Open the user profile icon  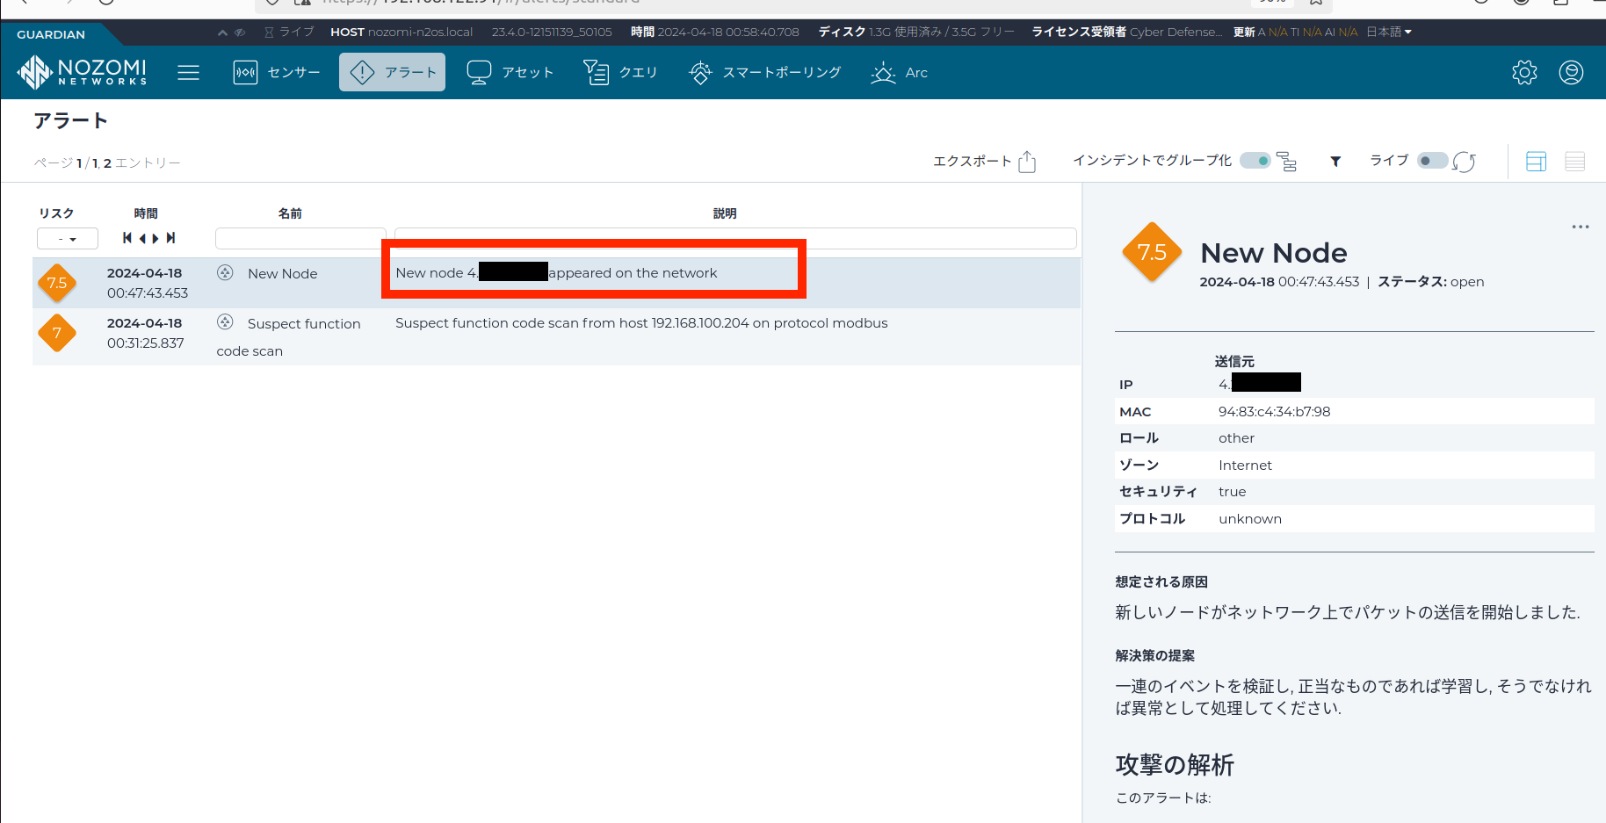pyautogui.click(x=1571, y=72)
